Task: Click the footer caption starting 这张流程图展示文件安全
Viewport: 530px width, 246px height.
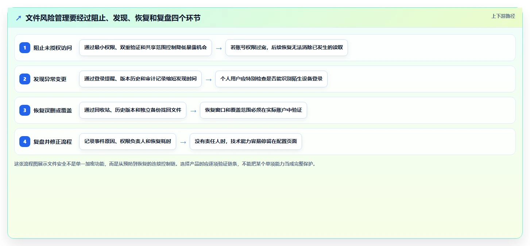Action: pos(165,164)
